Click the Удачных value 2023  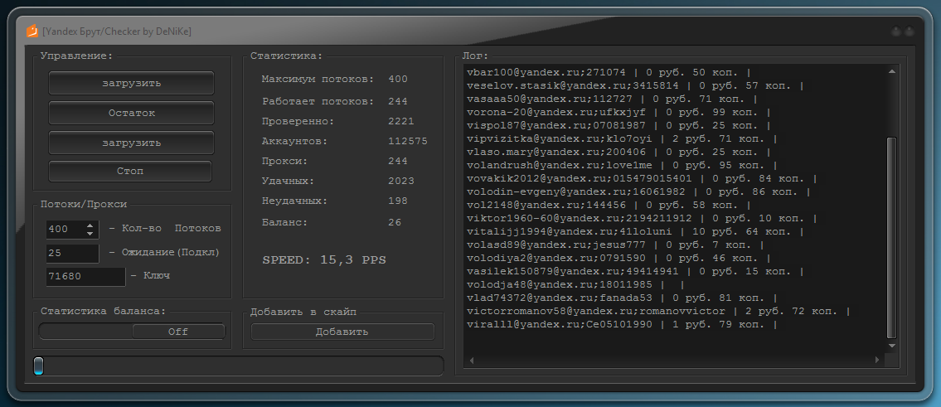tap(401, 181)
